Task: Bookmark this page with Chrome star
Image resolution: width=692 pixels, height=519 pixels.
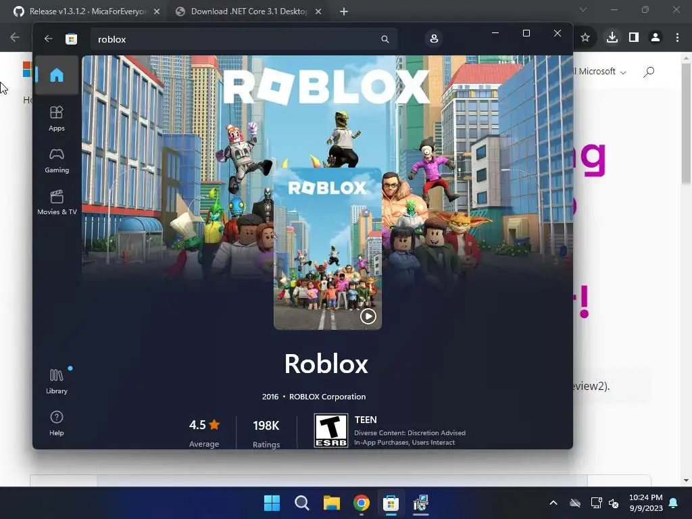Action: coord(585,38)
